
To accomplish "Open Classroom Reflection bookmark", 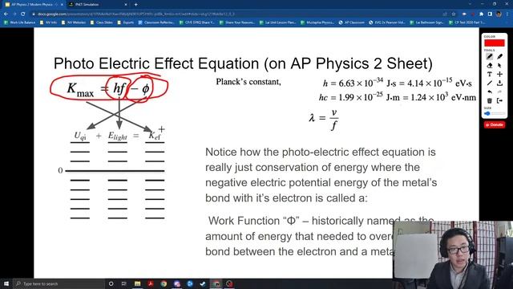I will [x=156, y=22].
